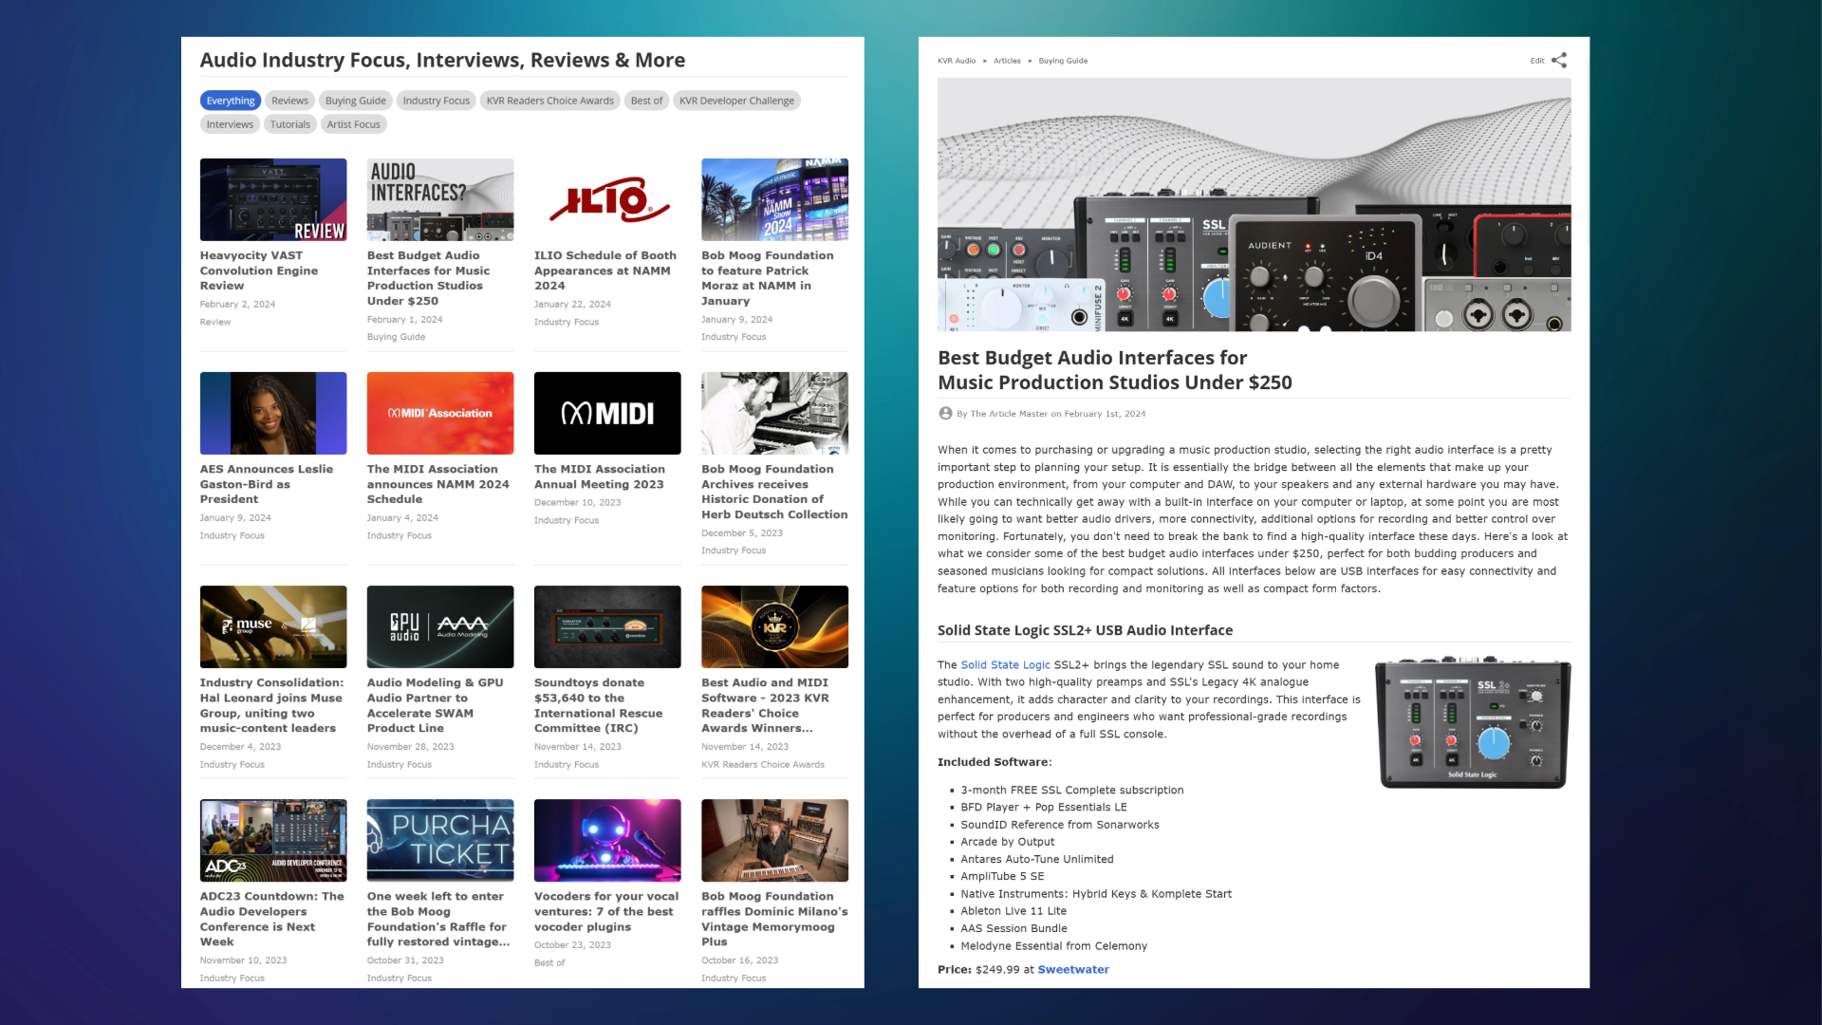Click Best of tag under Vocoders article
The width and height of the screenshot is (1822, 1025).
tap(549, 963)
